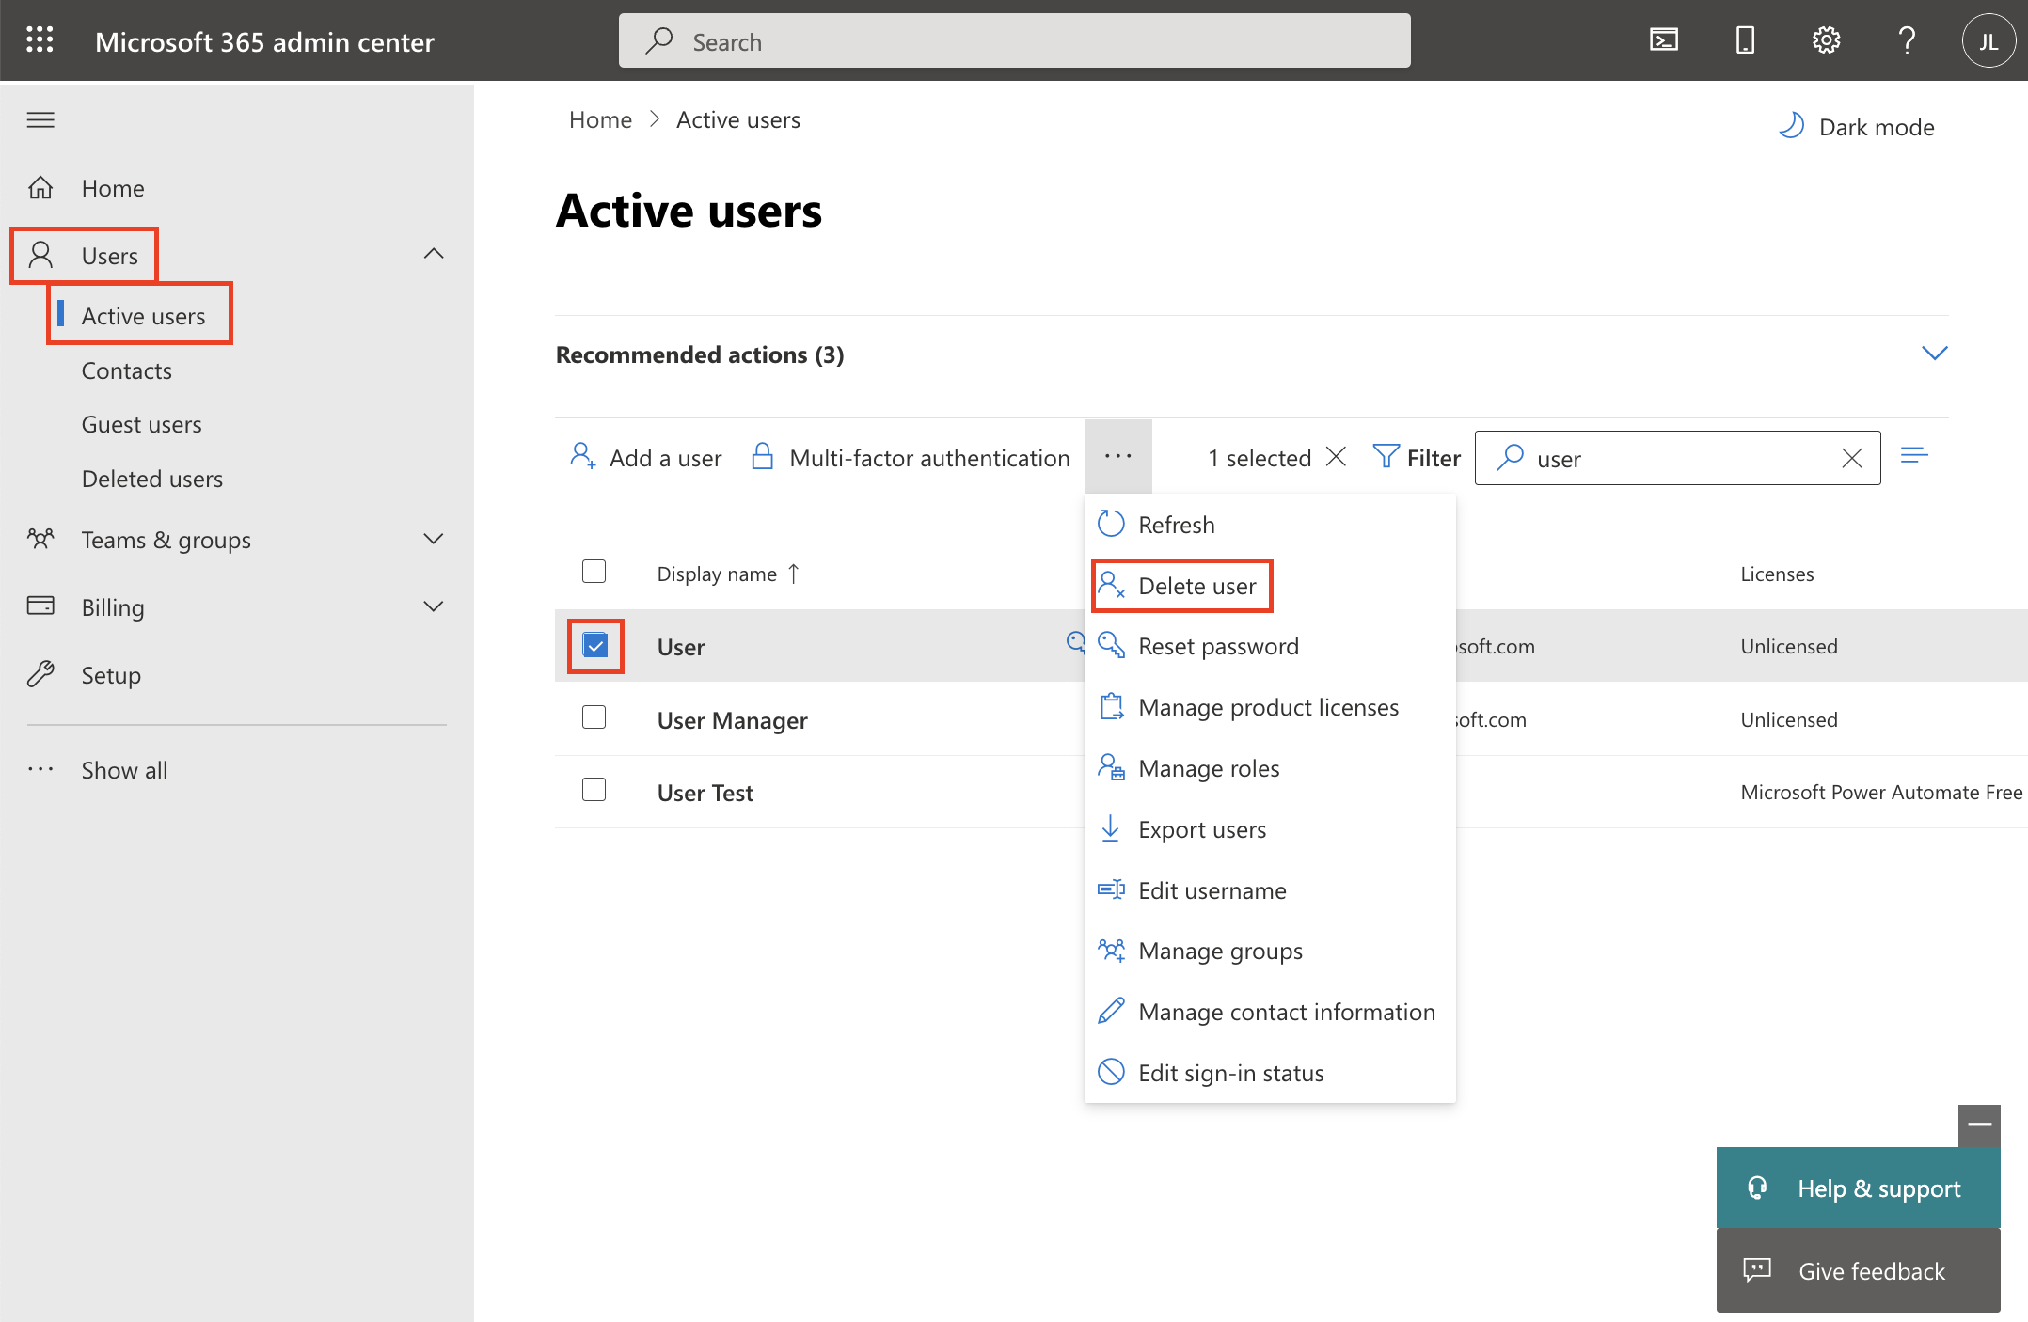Expand the Recommended actions chevron
2028x1322 pixels.
[x=1934, y=354]
